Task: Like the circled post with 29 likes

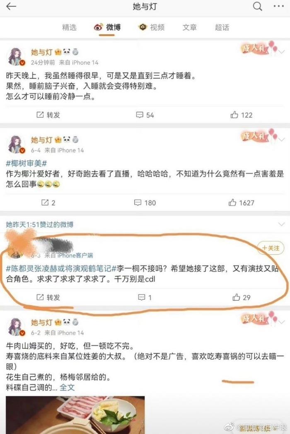Action: [241, 297]
